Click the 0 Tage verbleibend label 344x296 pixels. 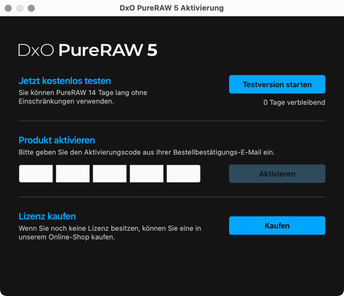click(x=294, y=102)
